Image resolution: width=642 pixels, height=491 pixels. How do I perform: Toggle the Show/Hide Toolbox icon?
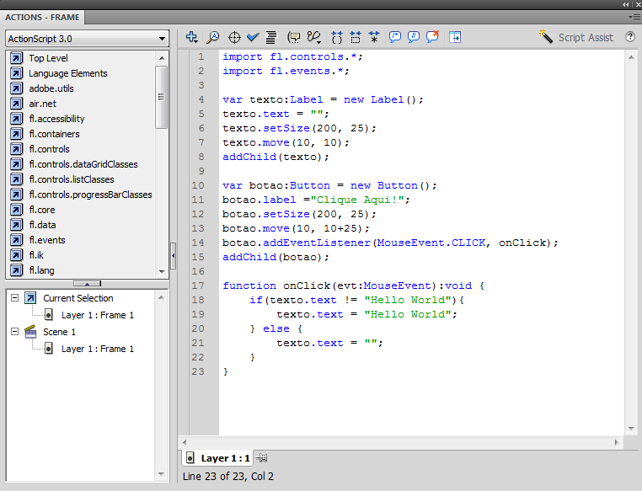click(x=455, y=37)
